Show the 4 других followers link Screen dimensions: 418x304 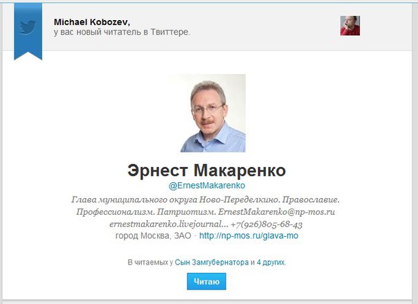click(x=271, y=262)
